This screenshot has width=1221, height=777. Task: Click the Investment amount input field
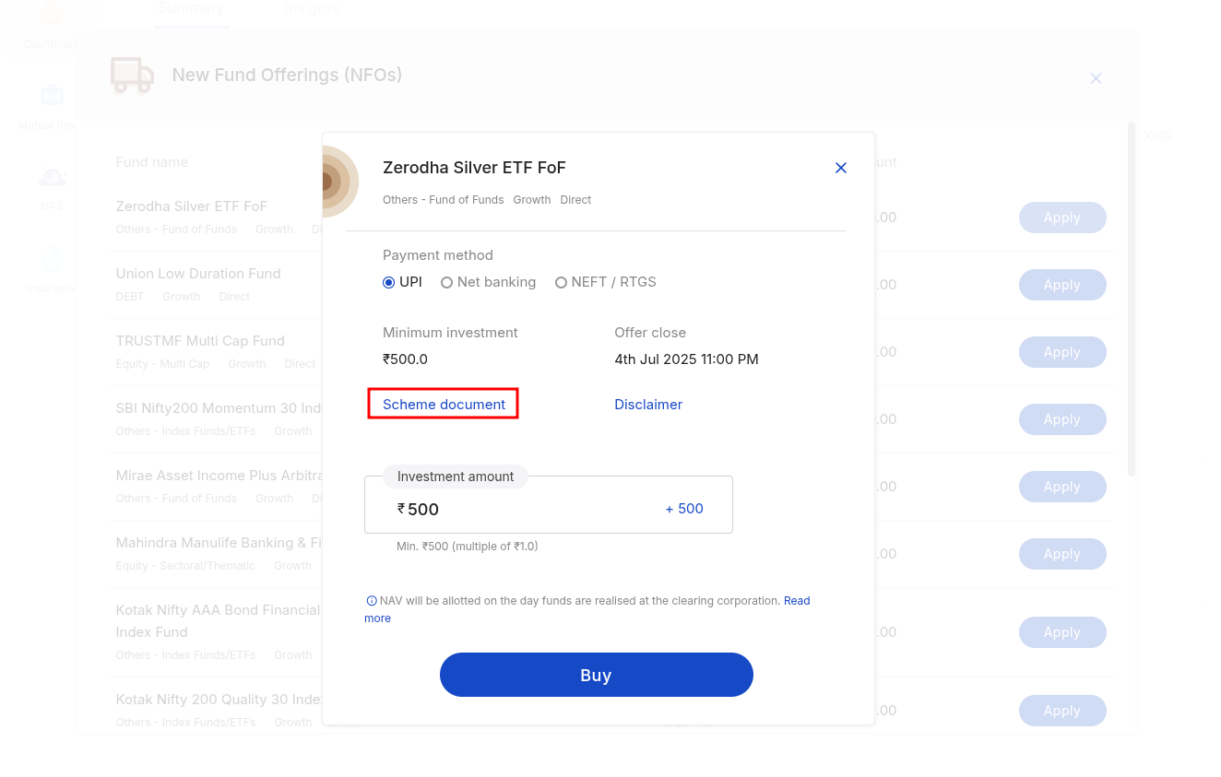pos(549,504)
